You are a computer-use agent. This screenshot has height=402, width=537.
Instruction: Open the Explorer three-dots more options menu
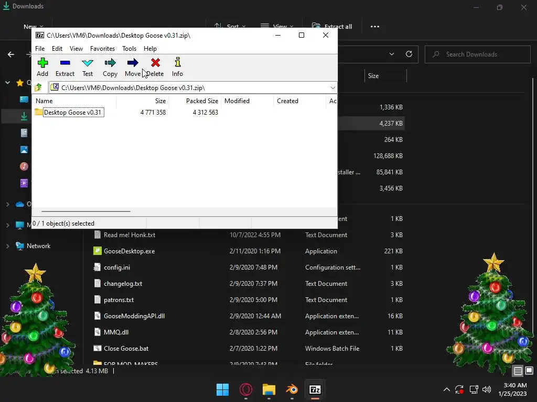tap(374, 26)
